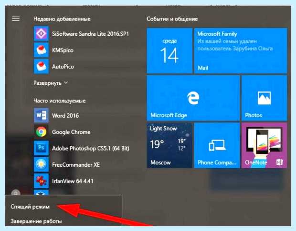Open the Phone Companion tile
296x231 pixels.
point(217,145)
